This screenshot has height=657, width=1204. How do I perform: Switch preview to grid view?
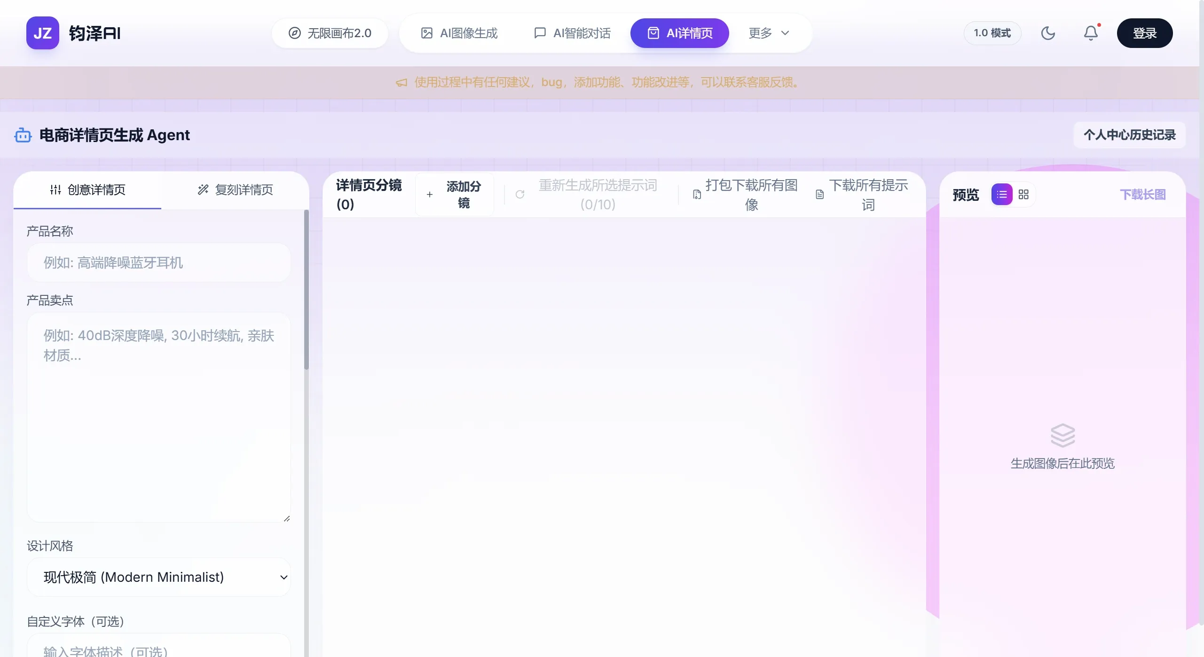[1023, 194]
